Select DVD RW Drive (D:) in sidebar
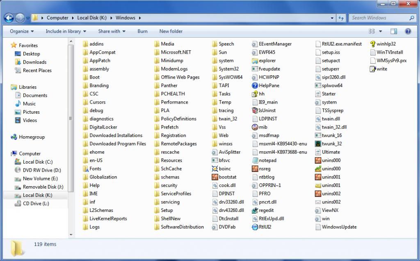This screenshot has height=261, width=420. coord(42,170)
